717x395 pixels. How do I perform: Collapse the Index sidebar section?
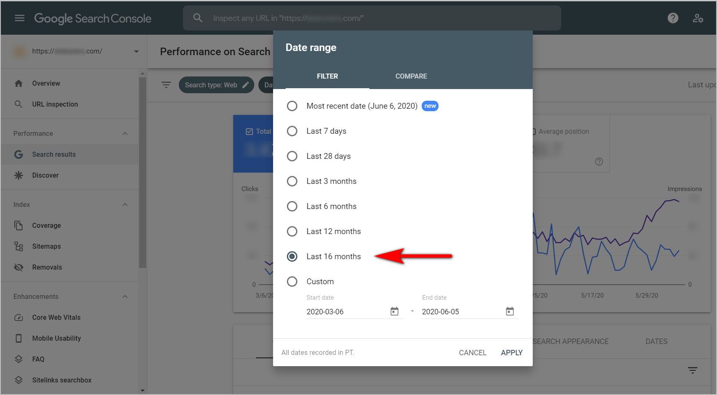coord(125,204)
